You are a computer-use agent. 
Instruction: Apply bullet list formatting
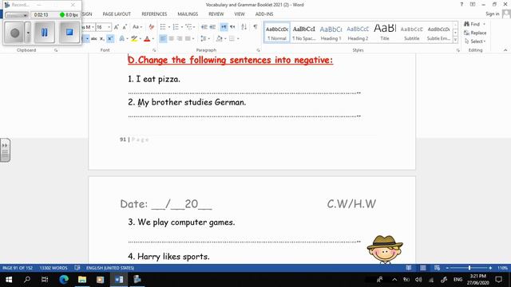[x=163, y=27]
